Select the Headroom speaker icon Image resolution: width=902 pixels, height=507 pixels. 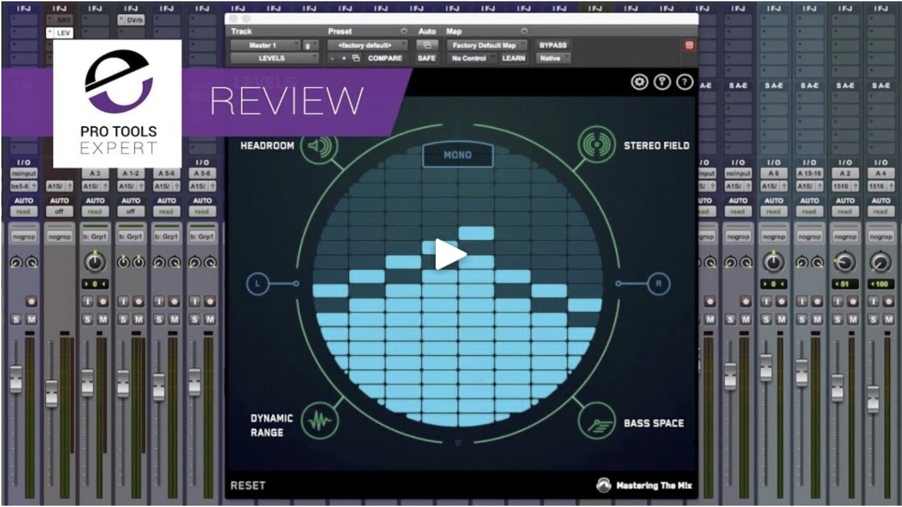[319, 146]
